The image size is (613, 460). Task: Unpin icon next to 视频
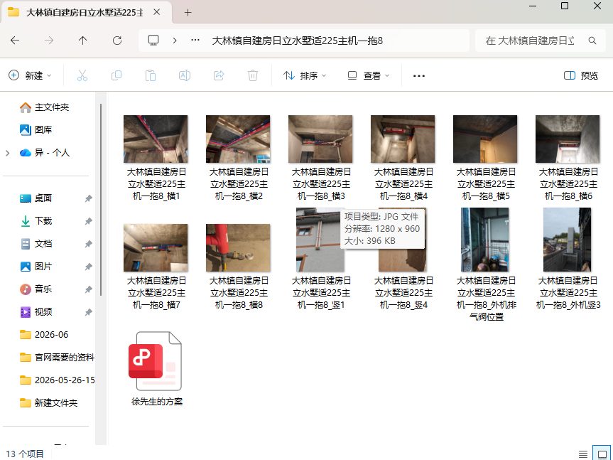(x=88, y=312)
